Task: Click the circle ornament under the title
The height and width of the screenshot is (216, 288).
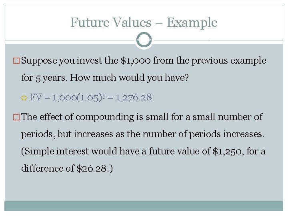Action: [144, 40]
